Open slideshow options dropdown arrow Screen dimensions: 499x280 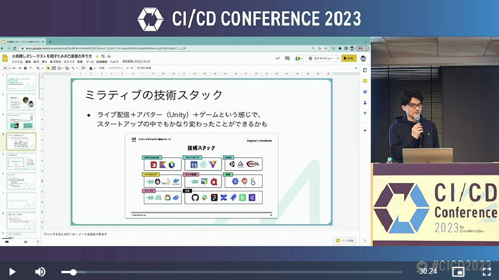[338, 58]
